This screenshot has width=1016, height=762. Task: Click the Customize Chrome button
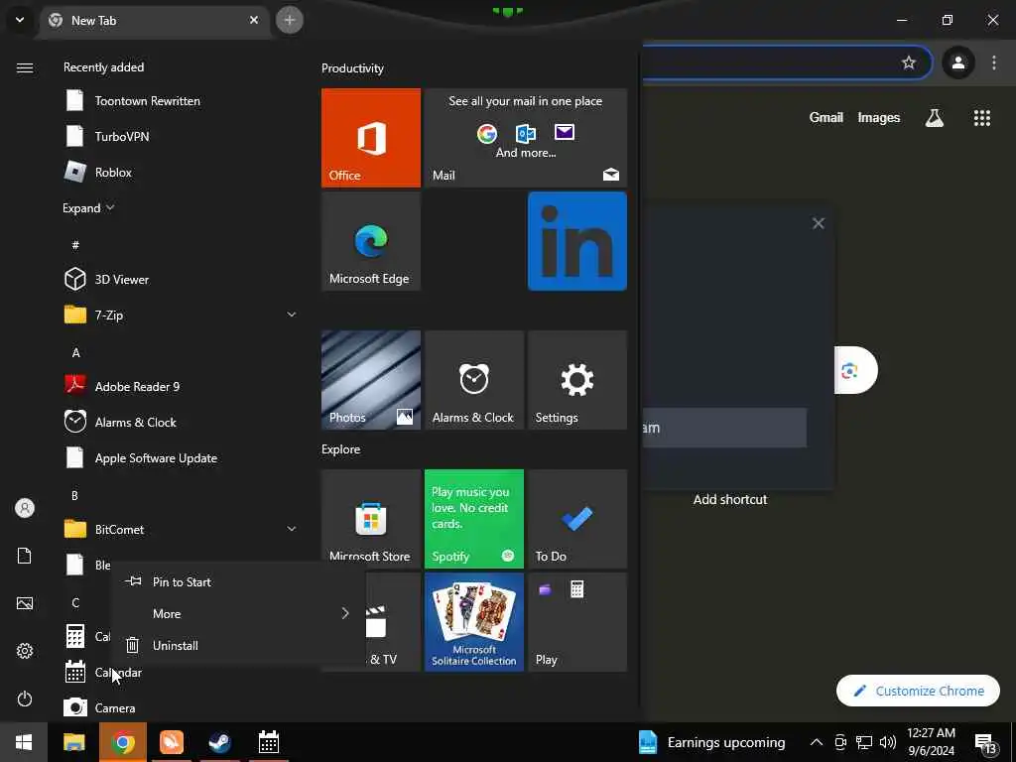918,691
